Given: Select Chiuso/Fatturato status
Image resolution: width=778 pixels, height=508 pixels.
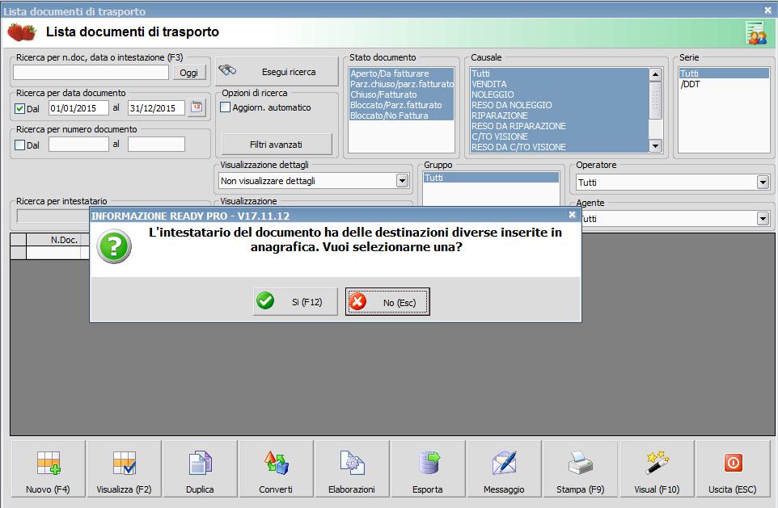Looking at the screenshot, I should click(x=401, y=94).
